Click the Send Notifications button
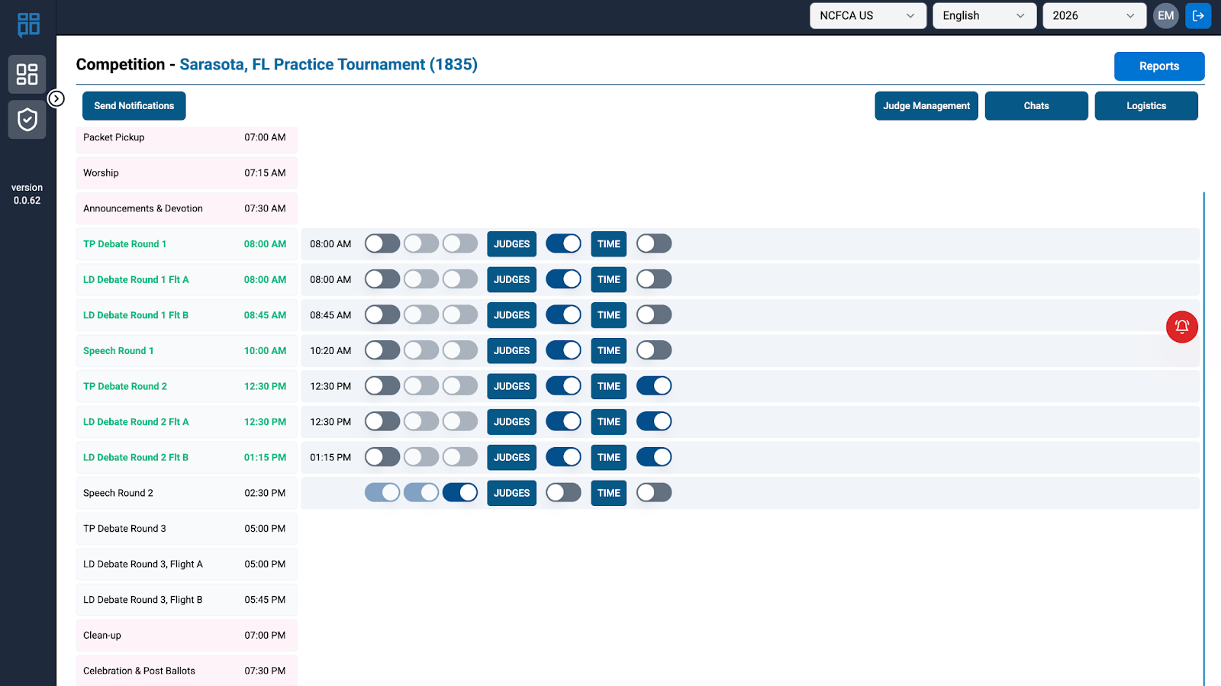The width and height of the screenshot is (1221, 686). (134, 106)
